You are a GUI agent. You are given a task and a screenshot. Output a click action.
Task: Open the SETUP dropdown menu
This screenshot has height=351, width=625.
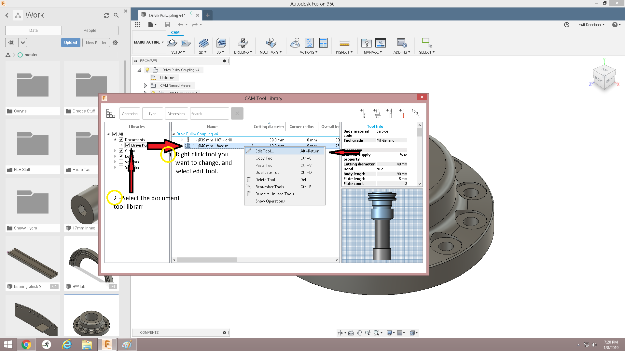tap(178, 52)
